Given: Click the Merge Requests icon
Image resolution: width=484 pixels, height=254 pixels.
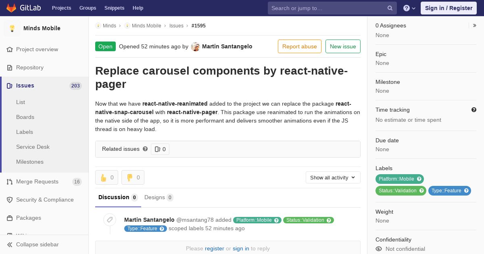Looking at the screenshot, I should pyautogui.click(x=10, y=181).
